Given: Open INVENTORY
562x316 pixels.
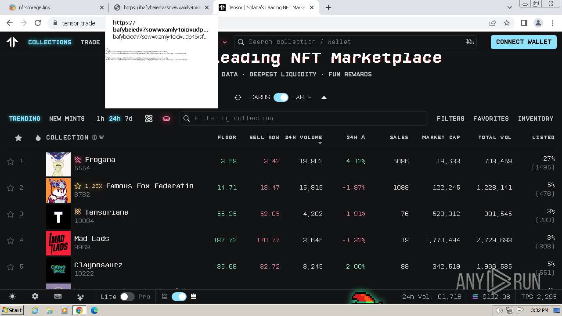Looking at the screenshot, I should point(536,118).
